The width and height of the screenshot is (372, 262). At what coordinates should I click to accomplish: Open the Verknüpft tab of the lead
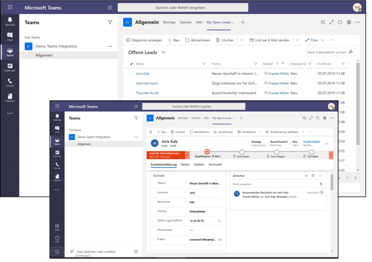pos(215,165)
